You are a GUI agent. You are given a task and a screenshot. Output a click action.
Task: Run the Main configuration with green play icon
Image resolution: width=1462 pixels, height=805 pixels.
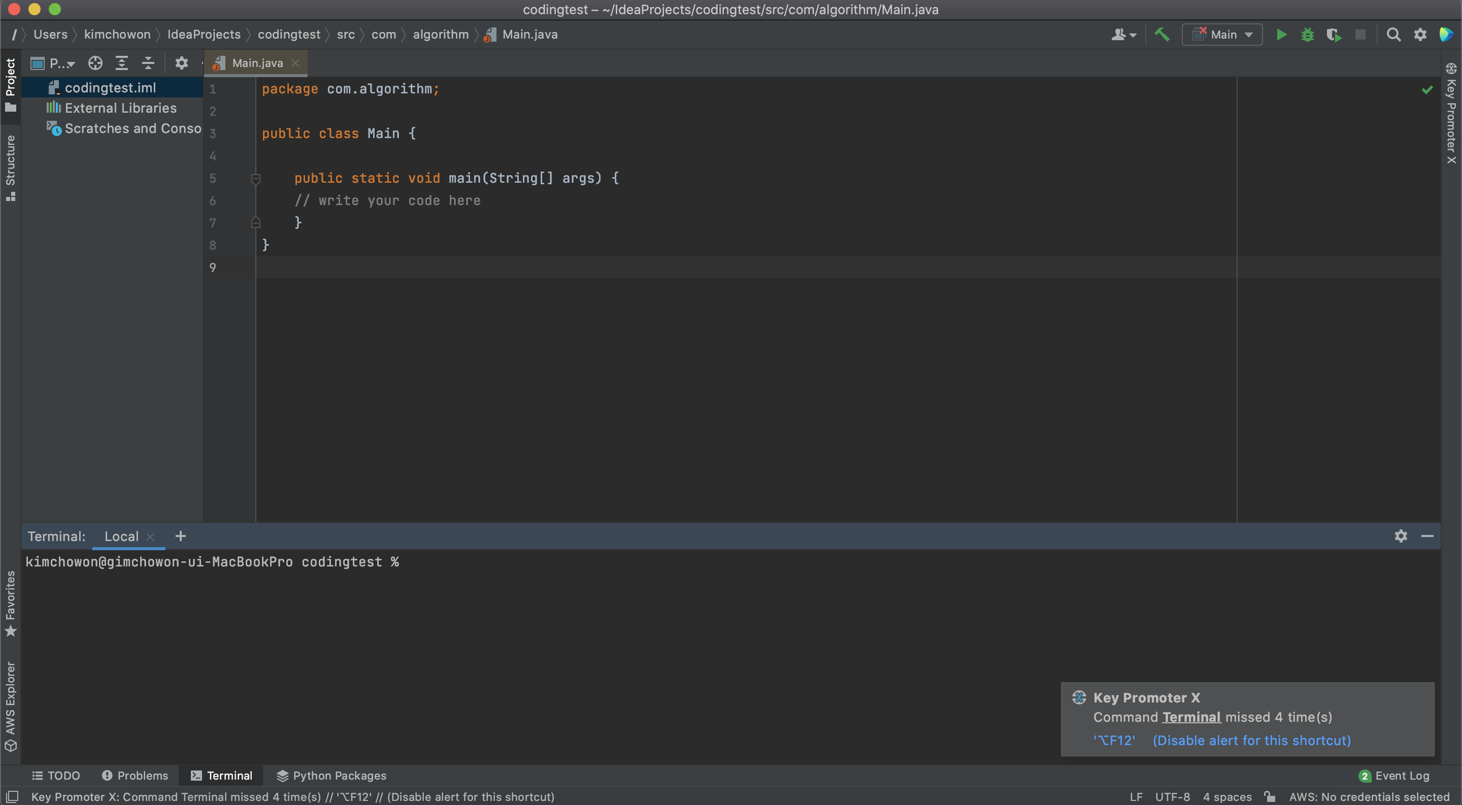click(x=1281, y=35)
